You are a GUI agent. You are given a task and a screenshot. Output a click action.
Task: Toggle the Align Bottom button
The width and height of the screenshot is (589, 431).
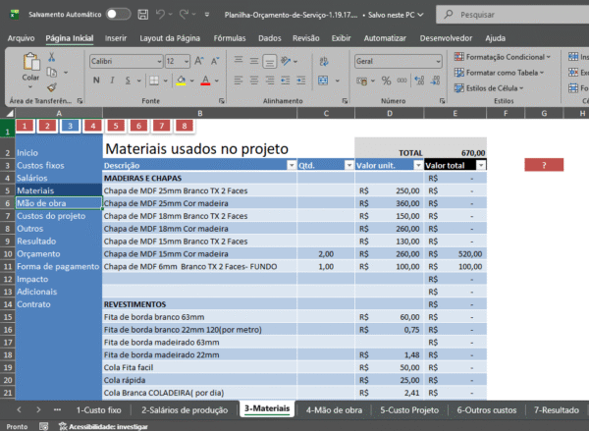pos(269,61)
